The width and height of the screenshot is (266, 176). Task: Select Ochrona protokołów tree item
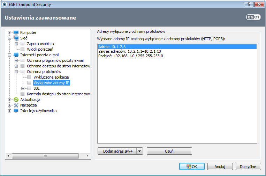(44, 72)
